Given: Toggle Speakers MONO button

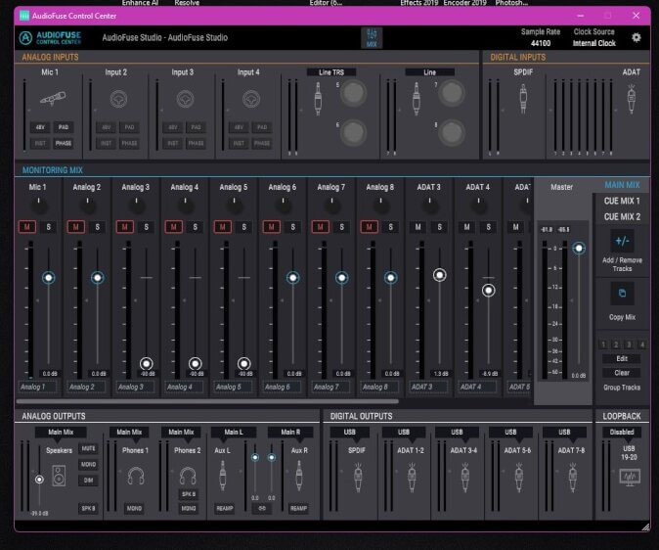Looking at the screenshot, I should (x=88, y=465).
